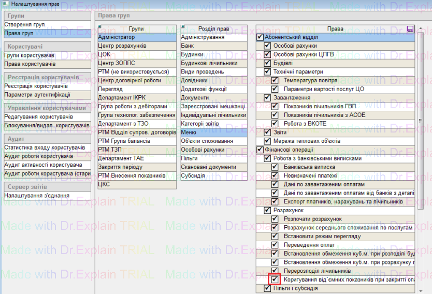
Task: Open Параметри аутентифікації menu item
Action: pos(37,95)
